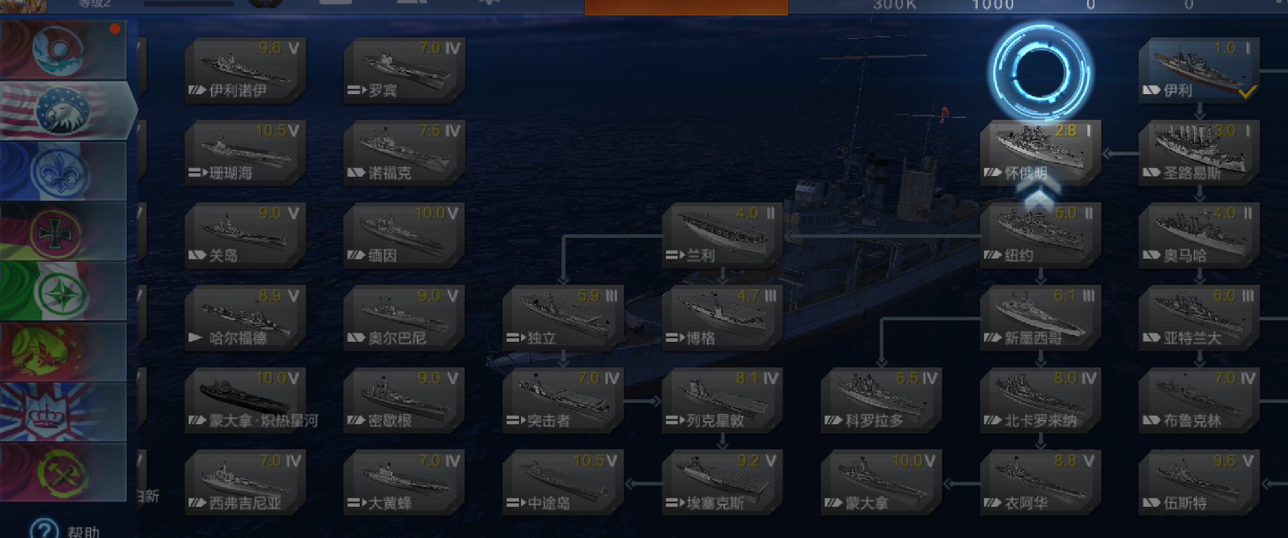Click the 帮助 help link
Viewport: 1288px width, 538px height.
(84, 532)
